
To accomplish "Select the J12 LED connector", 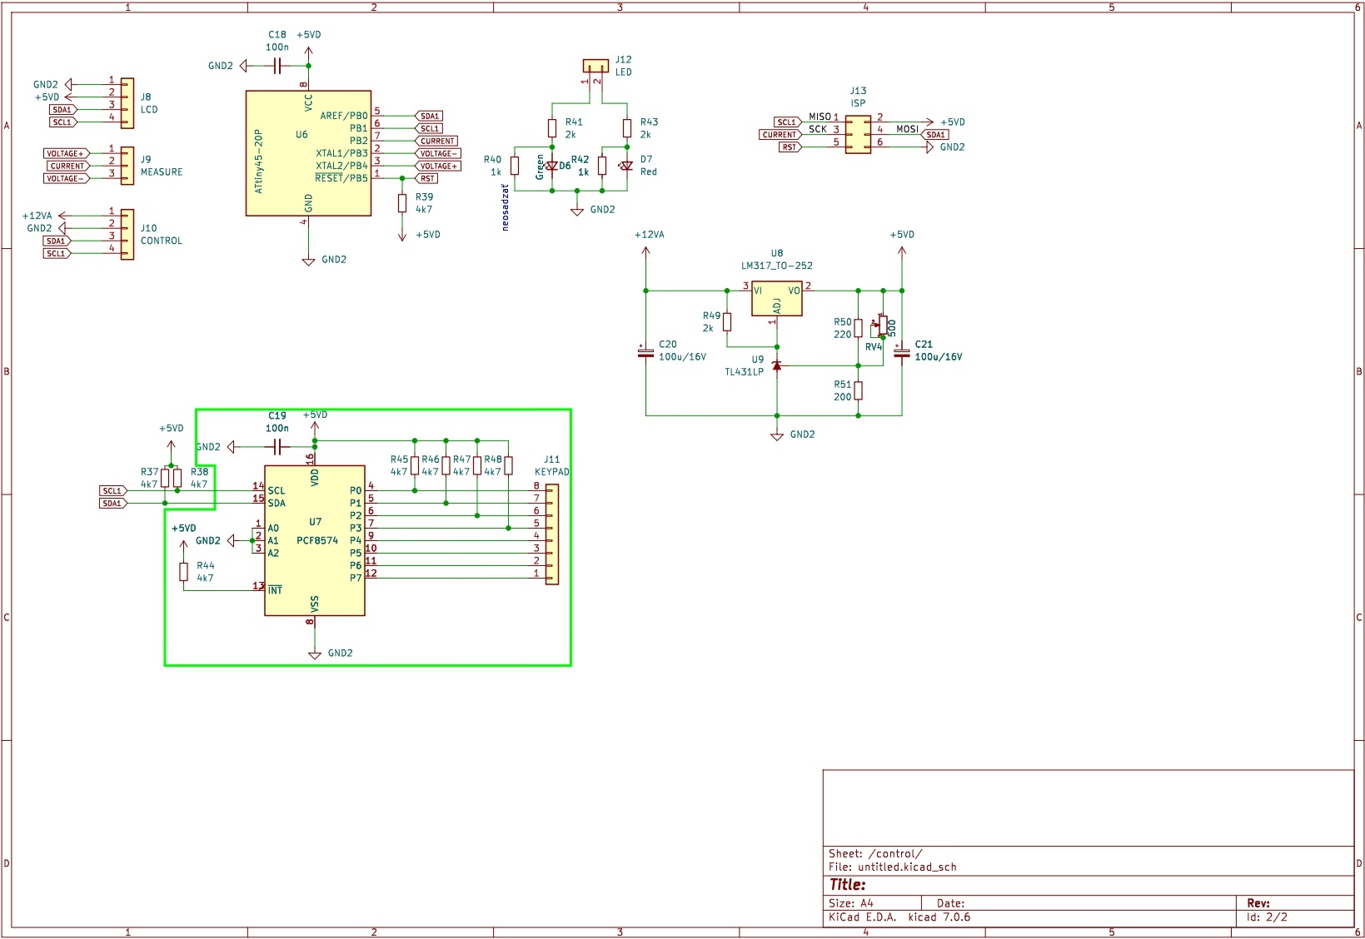I will (595, 66).
